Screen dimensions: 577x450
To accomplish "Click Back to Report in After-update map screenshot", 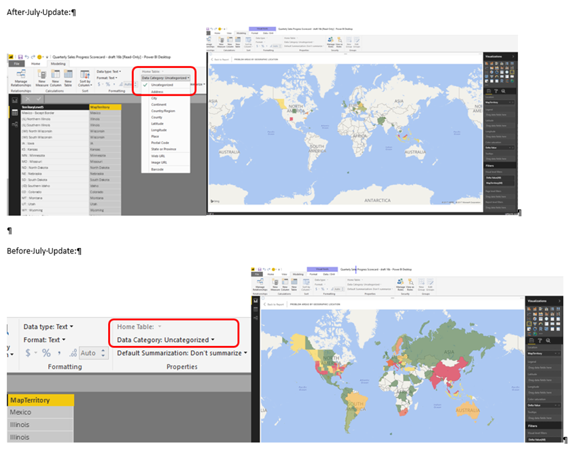I will coord(219,59).
